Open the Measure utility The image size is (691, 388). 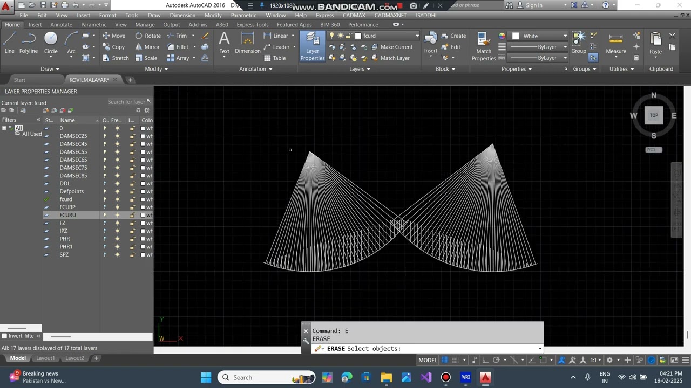click(x=616, y=43)
